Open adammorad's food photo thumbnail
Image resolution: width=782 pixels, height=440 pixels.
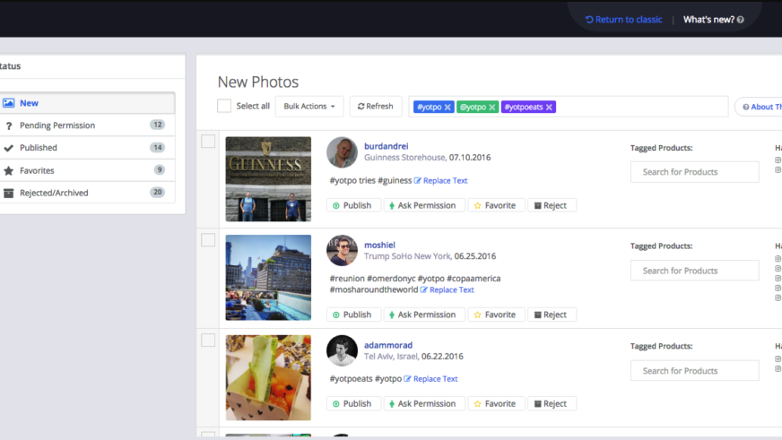[268, 377]
